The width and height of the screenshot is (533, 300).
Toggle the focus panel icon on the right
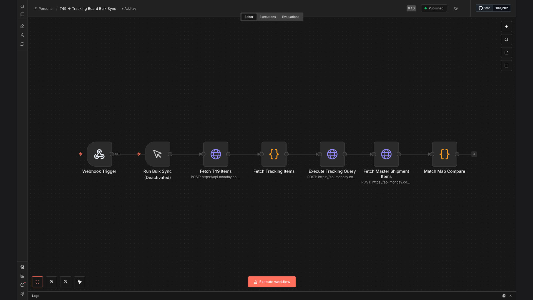tap(506, 66)
